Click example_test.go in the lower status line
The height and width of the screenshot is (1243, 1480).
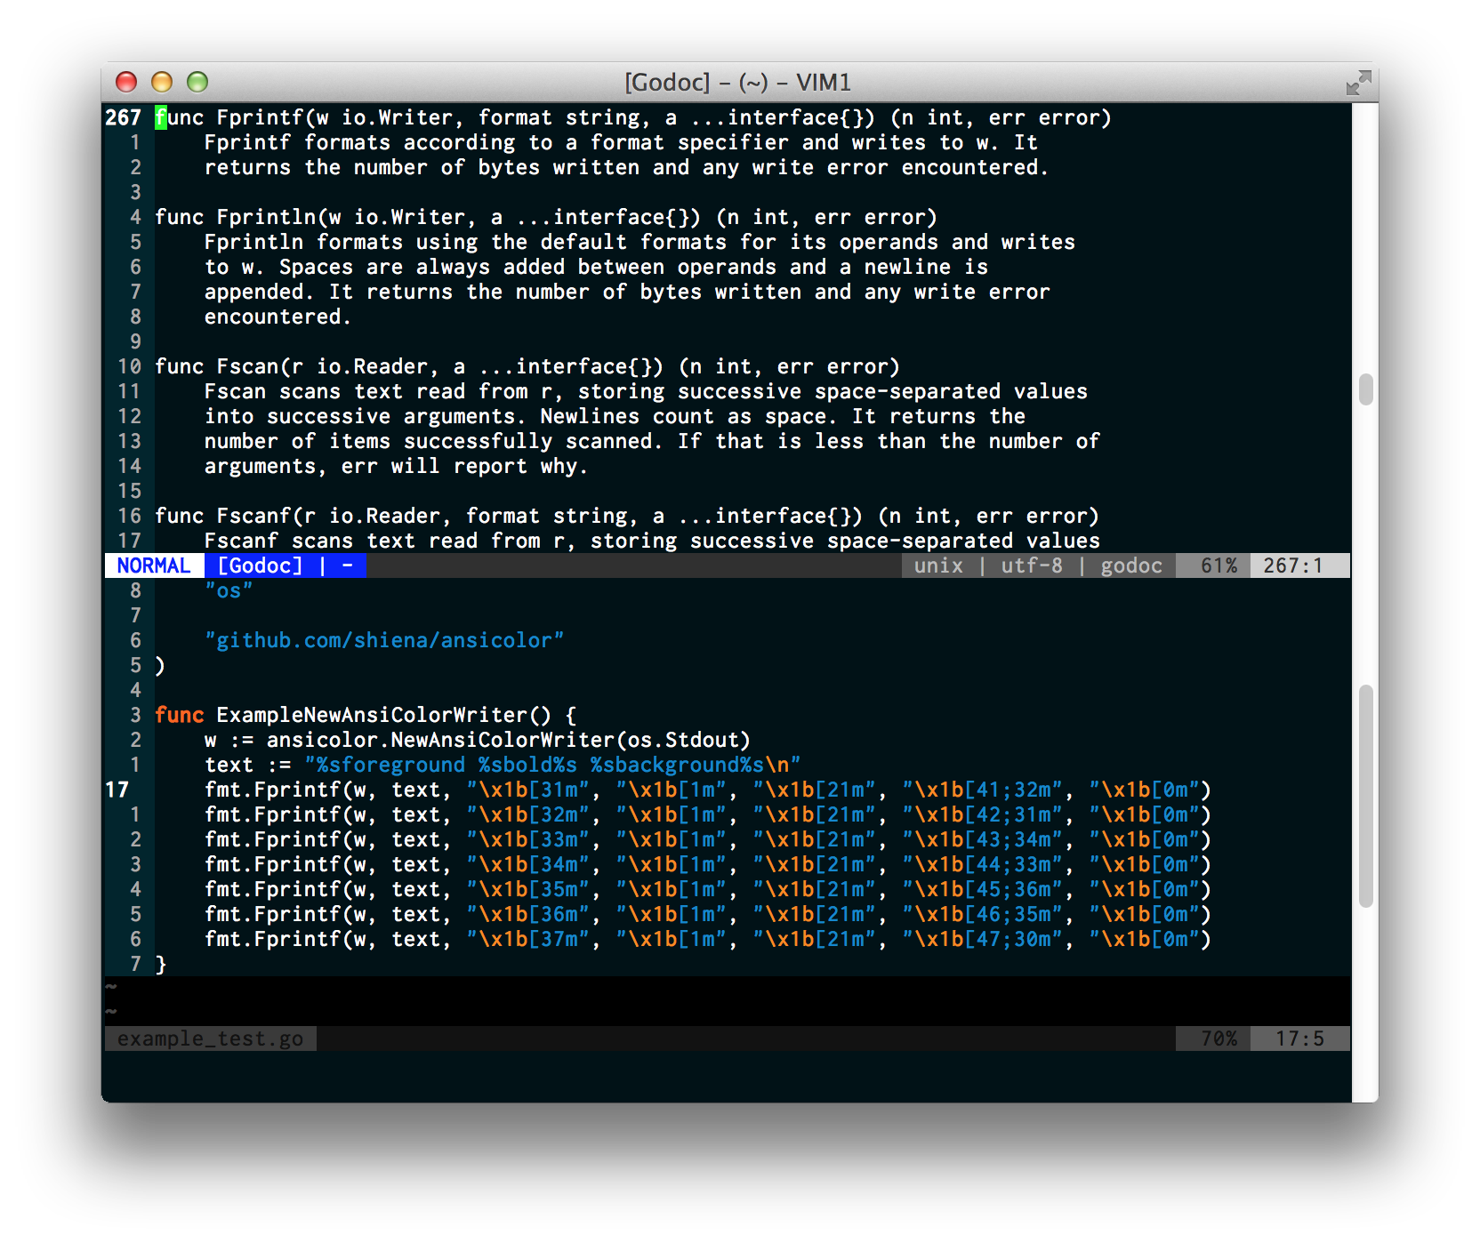(x=210, y=1039)
